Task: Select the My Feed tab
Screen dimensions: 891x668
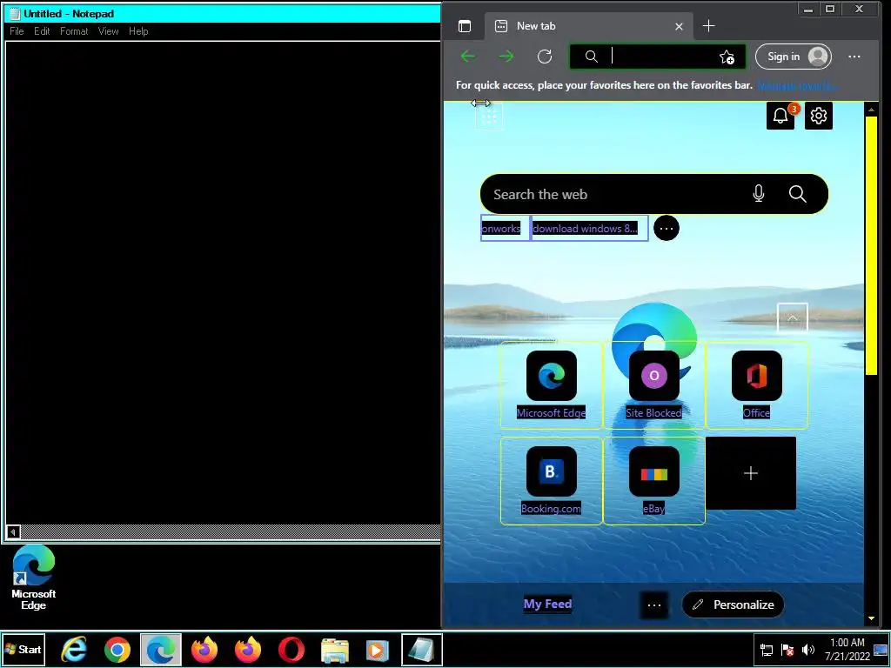Action: [x=548, y=604]
